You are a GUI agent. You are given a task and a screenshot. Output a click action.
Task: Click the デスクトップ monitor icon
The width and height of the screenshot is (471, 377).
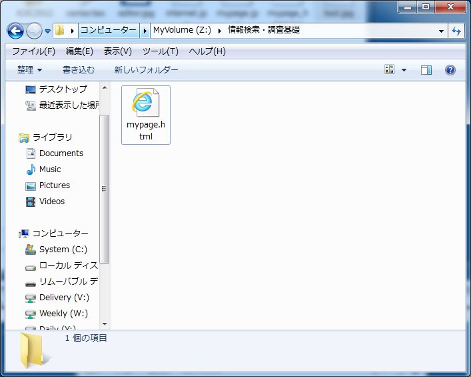coord(31,89)
